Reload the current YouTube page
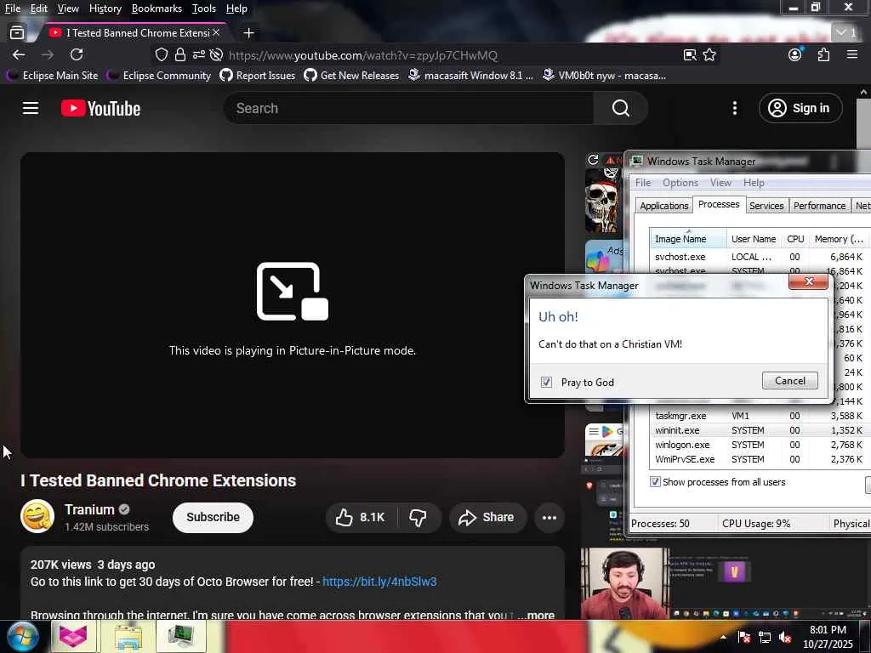The image size is (871, 653). 77,54
